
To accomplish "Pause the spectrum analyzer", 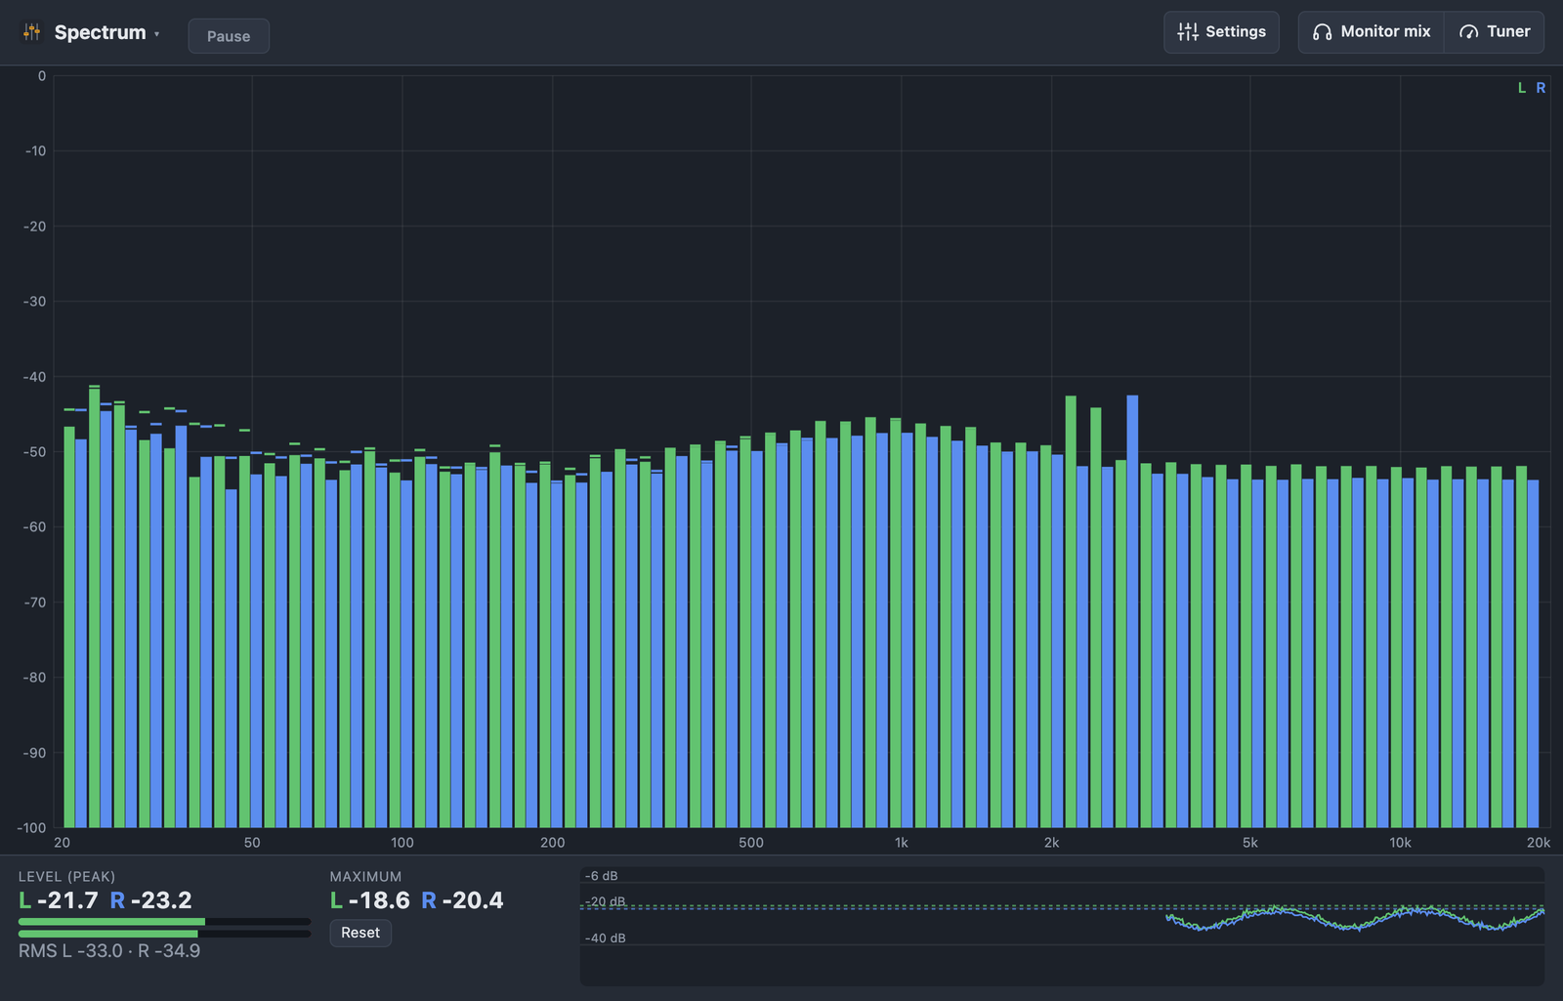I will click(x=229, y=36).
